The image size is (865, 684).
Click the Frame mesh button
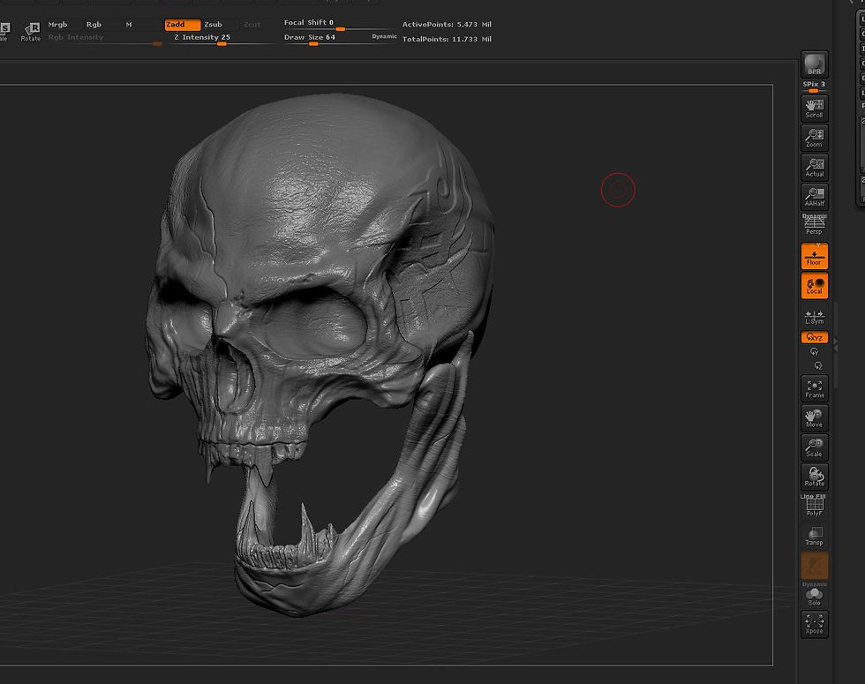(x=814, y=388)
